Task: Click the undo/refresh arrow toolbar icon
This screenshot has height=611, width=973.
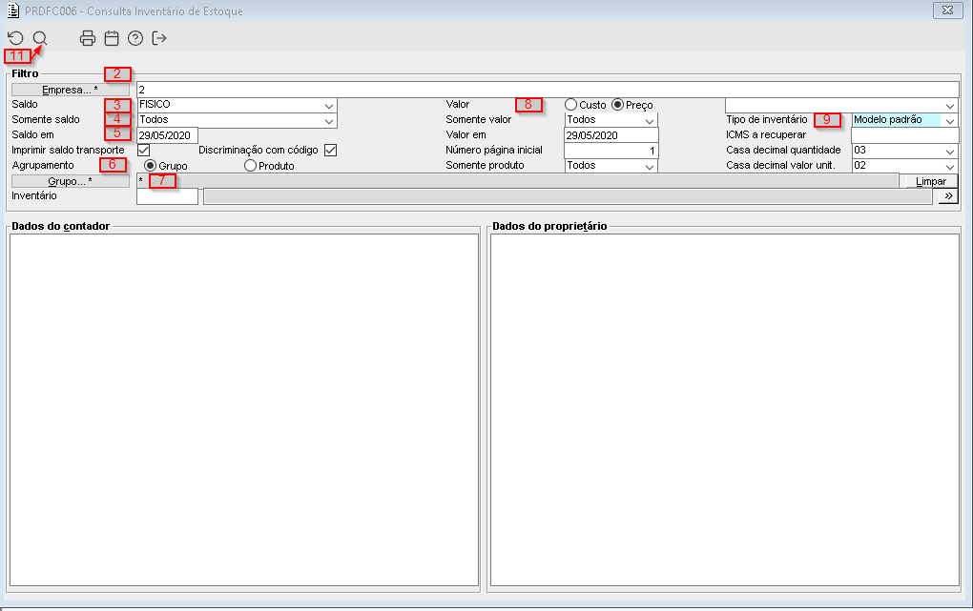Action: click(x=15, y=38)
